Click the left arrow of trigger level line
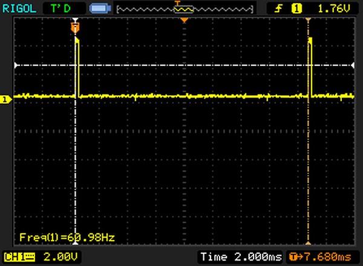The width and height of the screenshot is (363, 266). (x=17, y=65)
